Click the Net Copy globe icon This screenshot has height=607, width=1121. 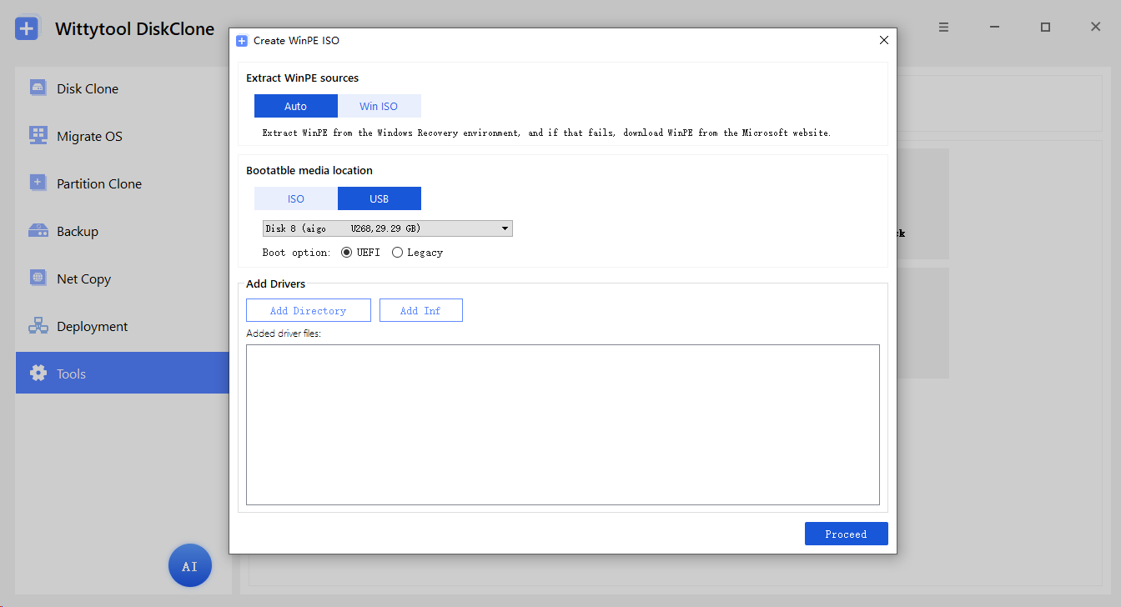[x=38, y=278]
